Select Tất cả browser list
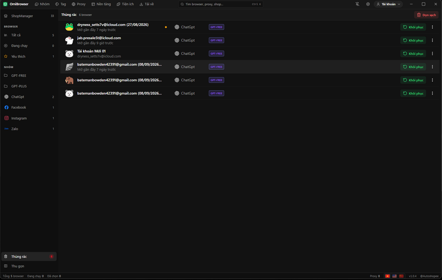The image size is (442, 280). pyautogui.click(x=29, y=35)
